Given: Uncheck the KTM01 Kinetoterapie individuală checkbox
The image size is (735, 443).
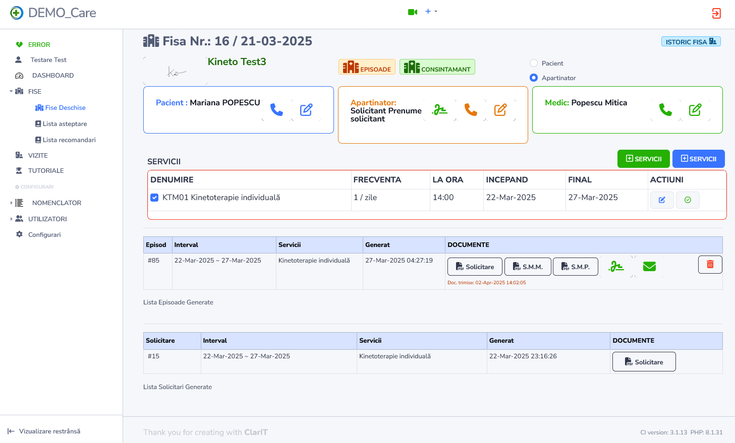Looking at the screenshot, I should 155,198.
